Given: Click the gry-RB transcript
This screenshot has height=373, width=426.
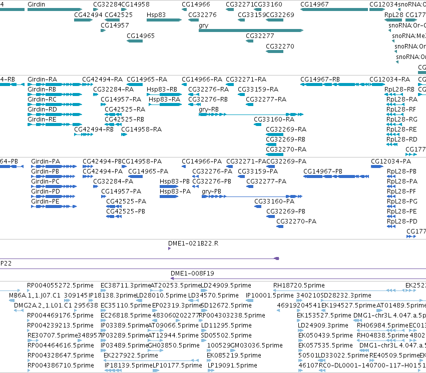Looking at the screenshot, I should click(x=251, y=114).
